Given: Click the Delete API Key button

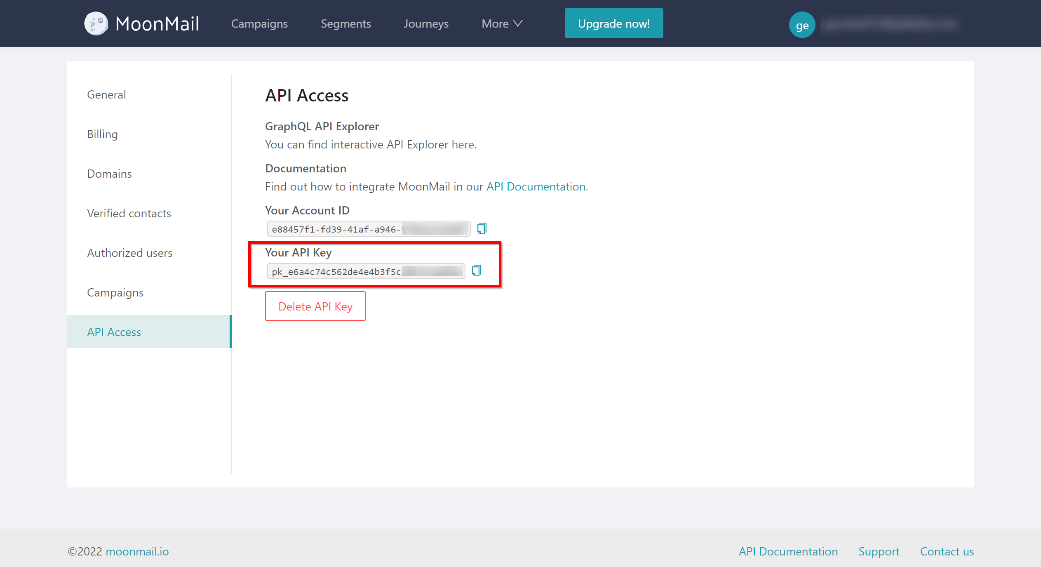Looking at the screenshot, I should [x=315, y=306].
